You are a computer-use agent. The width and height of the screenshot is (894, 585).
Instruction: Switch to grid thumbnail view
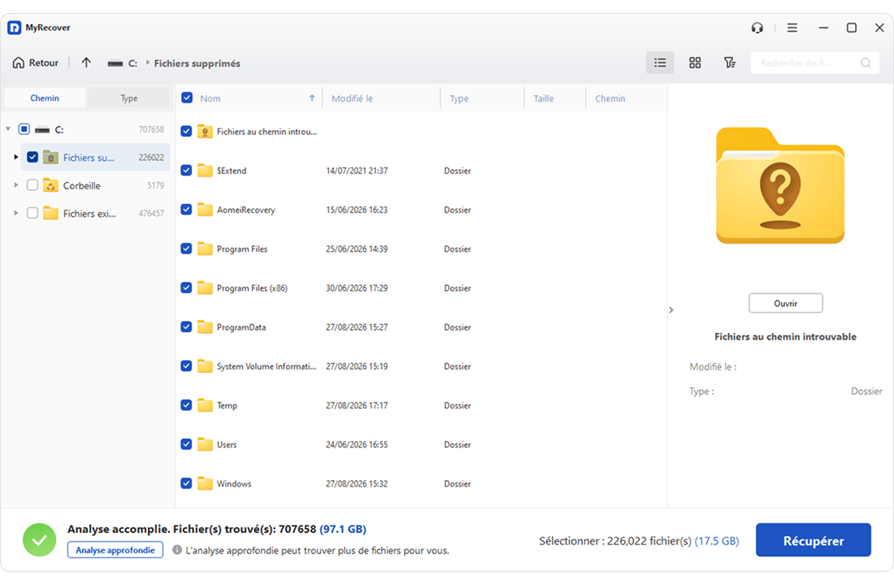click(x=695, y=63)
